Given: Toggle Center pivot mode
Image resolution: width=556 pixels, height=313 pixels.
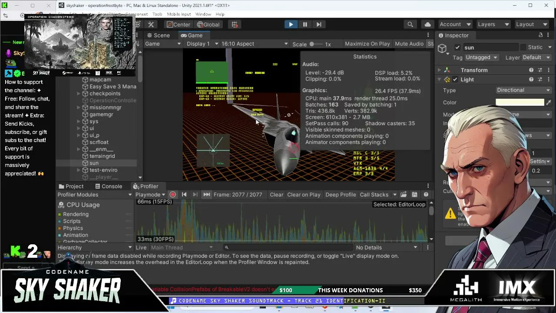Looking at the screenshot, I should pyautogui.click(x=179, y=24).
